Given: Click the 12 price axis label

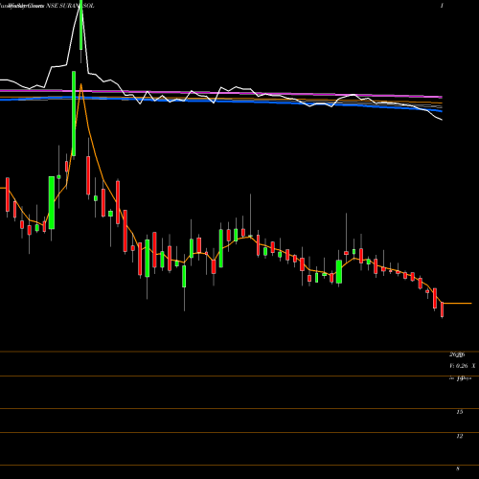Looking at the screenshot, I should pos(459,436).
